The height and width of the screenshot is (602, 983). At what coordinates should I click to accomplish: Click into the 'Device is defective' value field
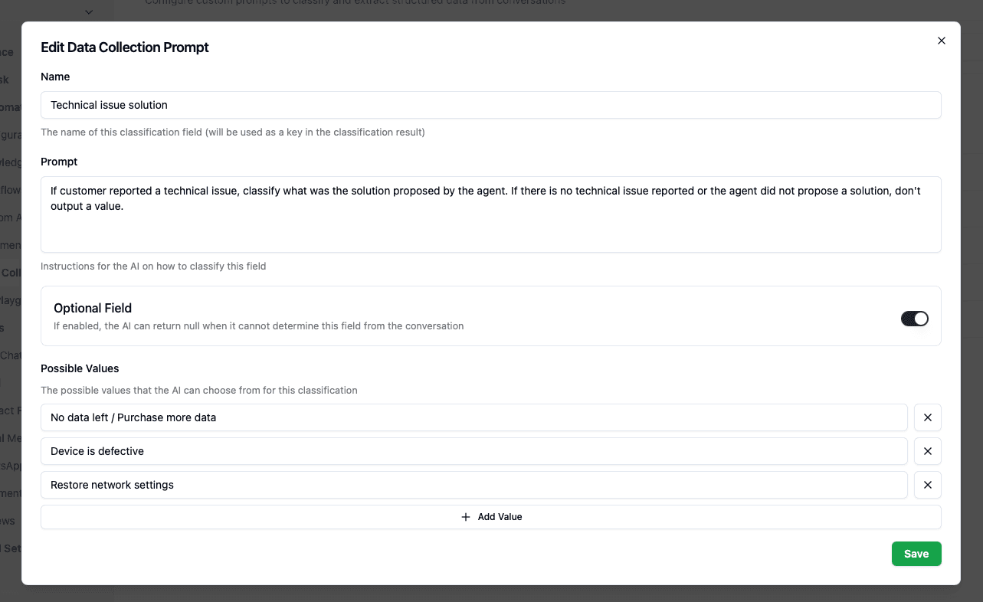click(473, 451)
